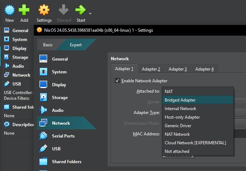Select Audio in settings category list
This screenshot has height=171, width=246.
click(x=67, y=110)
